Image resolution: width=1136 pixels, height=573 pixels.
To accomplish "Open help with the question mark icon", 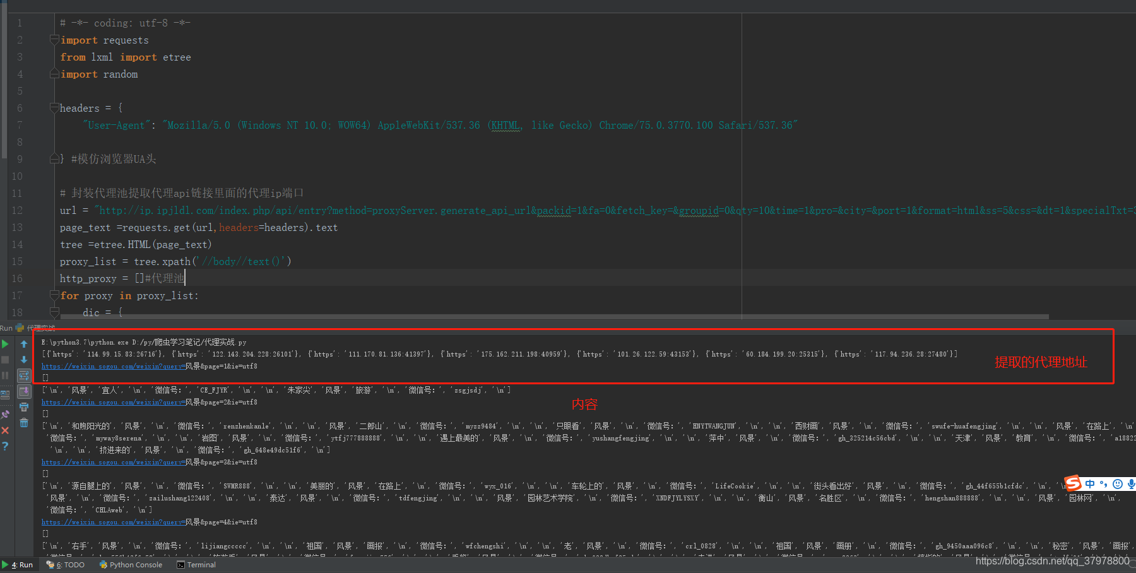I will pos(5,446).
